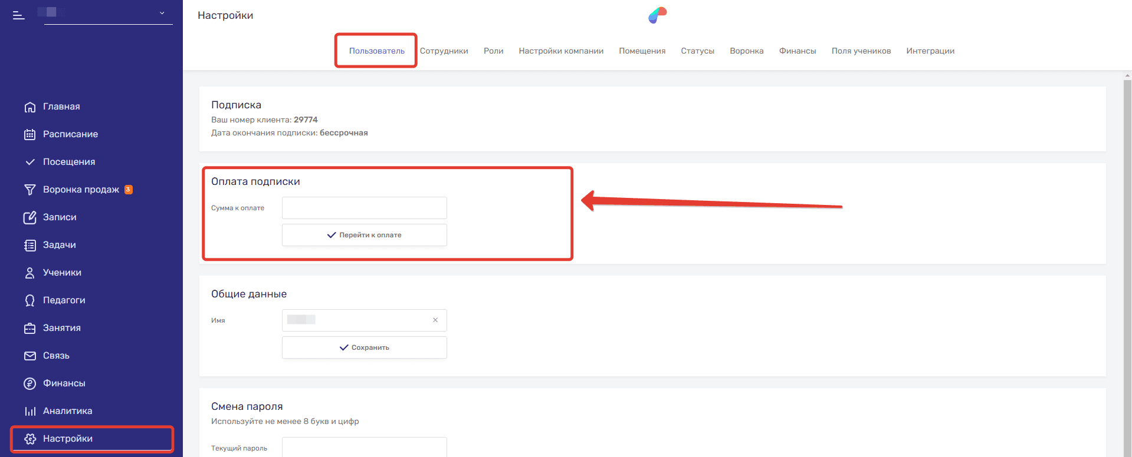Image resolution: width=1132 pixels, height=457 pixels.
Task: Clear the Имя field with the X
Action: (435, 320)
